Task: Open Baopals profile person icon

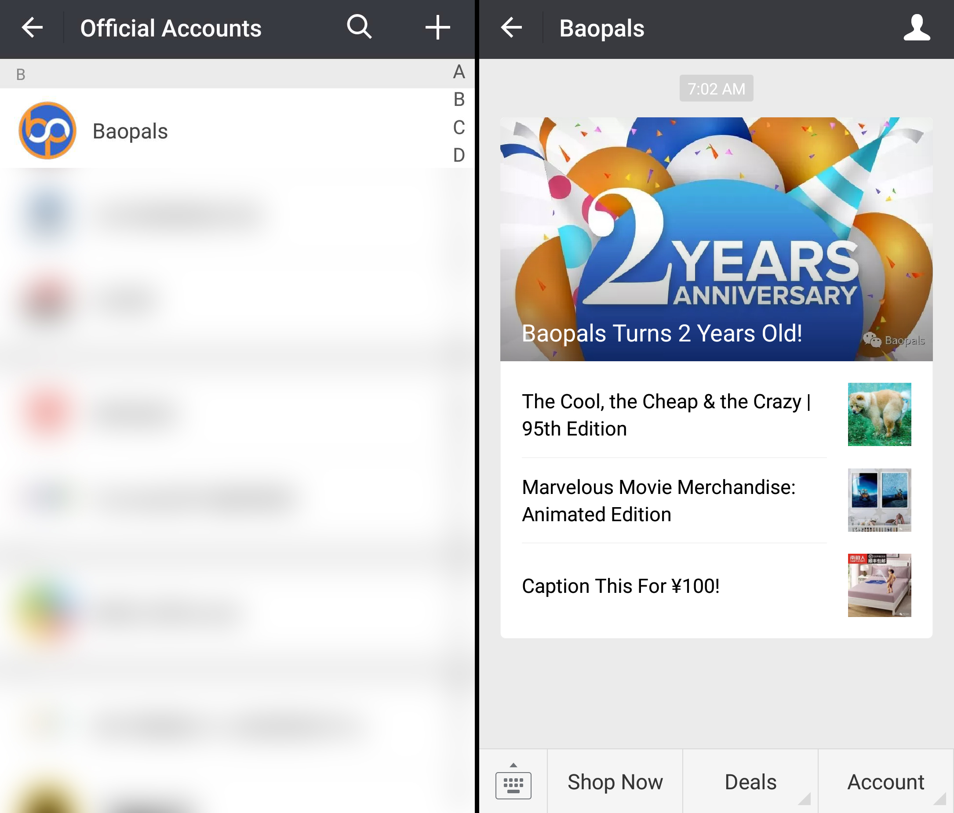Action: (x=917, y=28)
